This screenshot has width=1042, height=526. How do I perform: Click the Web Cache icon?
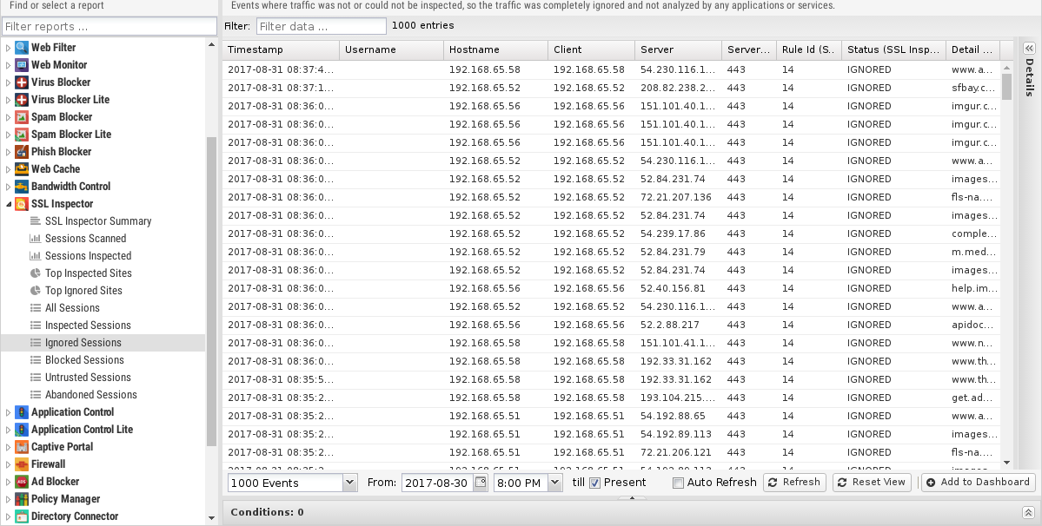(x=22, y=169)
